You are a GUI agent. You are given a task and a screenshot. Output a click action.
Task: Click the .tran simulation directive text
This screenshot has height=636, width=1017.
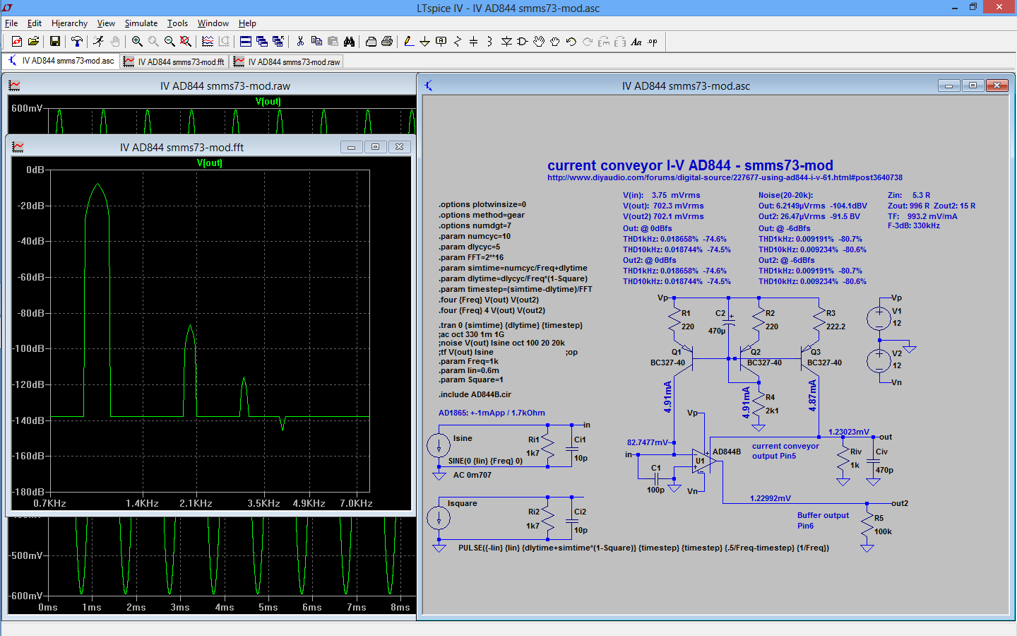511,325
